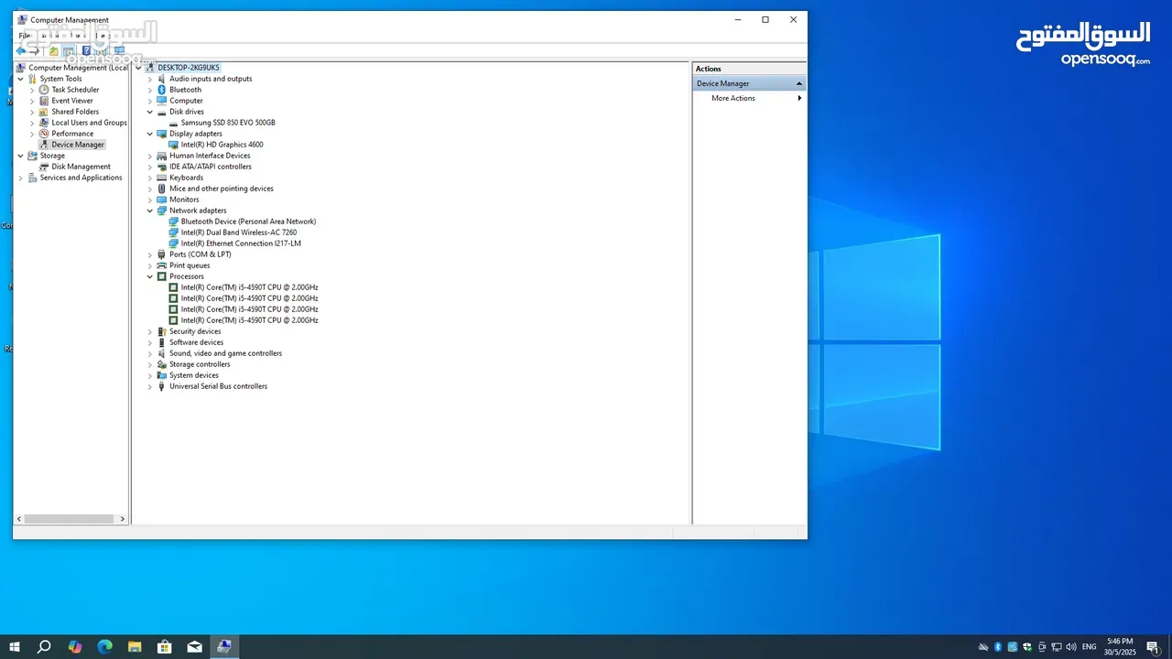The width and height of the screenshot is (1172, 659).
Task: Select Device Manager in the console tree
Action: coord(78,145)
